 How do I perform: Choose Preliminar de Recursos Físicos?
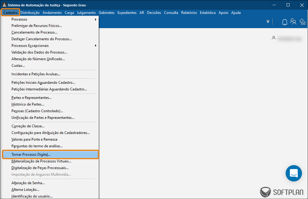50,26
